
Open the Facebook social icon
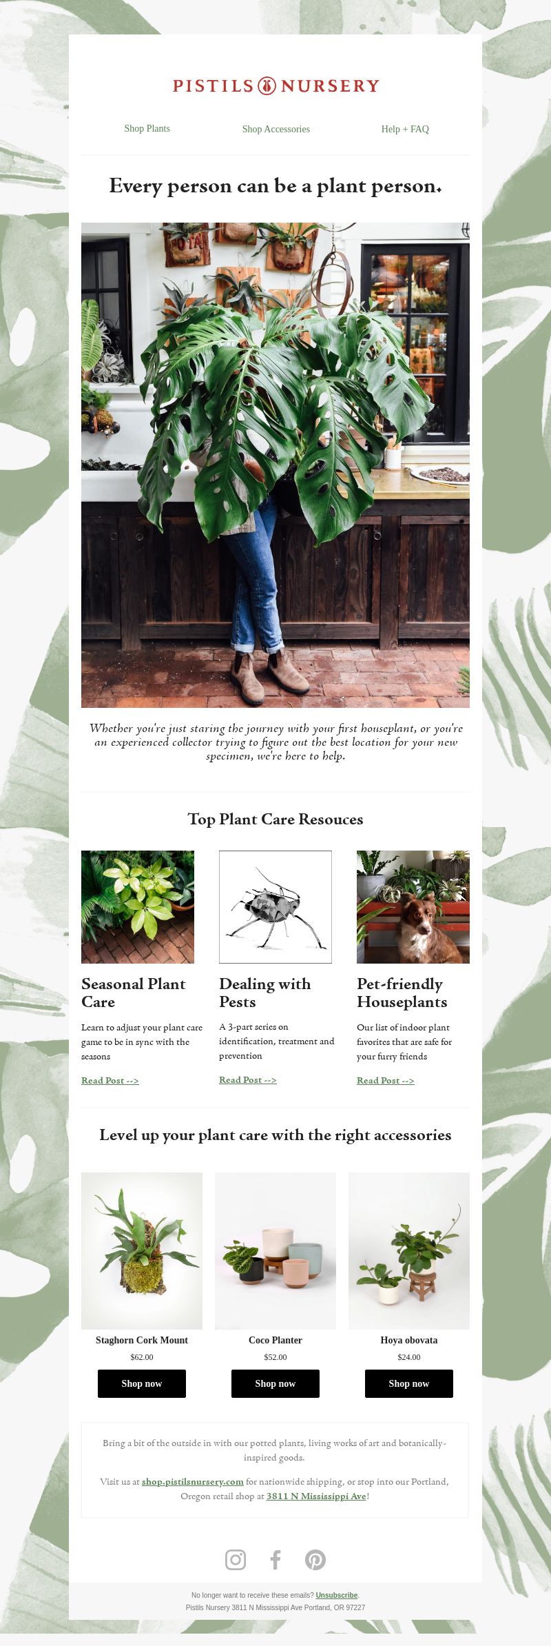275,1559
